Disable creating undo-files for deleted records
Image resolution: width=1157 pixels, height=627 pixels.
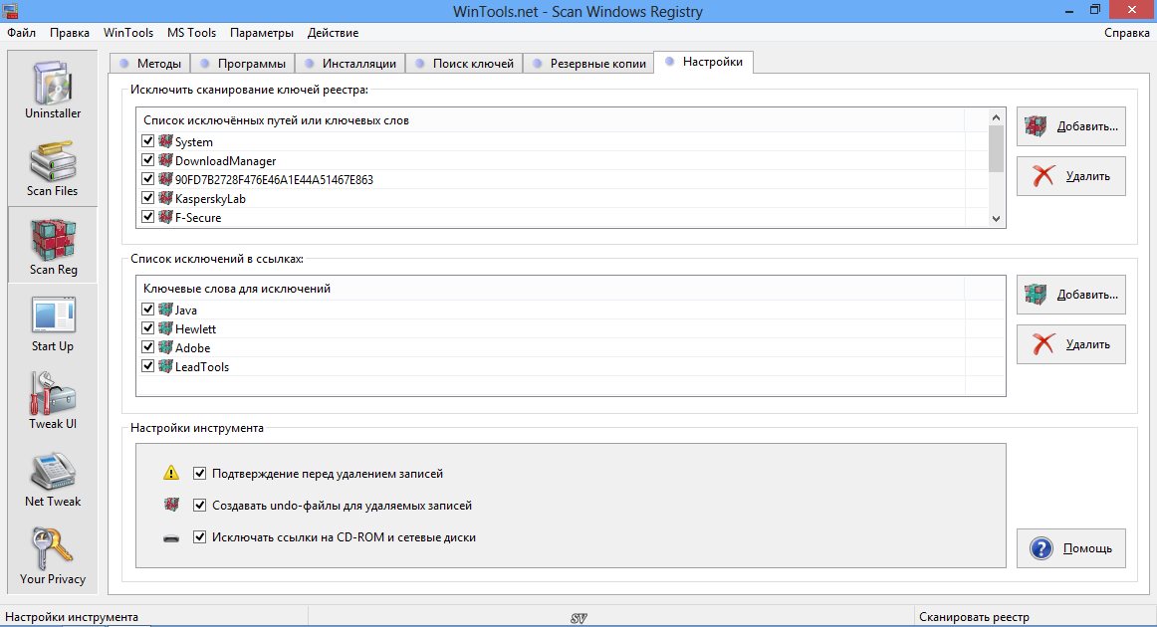click(200, 506)
